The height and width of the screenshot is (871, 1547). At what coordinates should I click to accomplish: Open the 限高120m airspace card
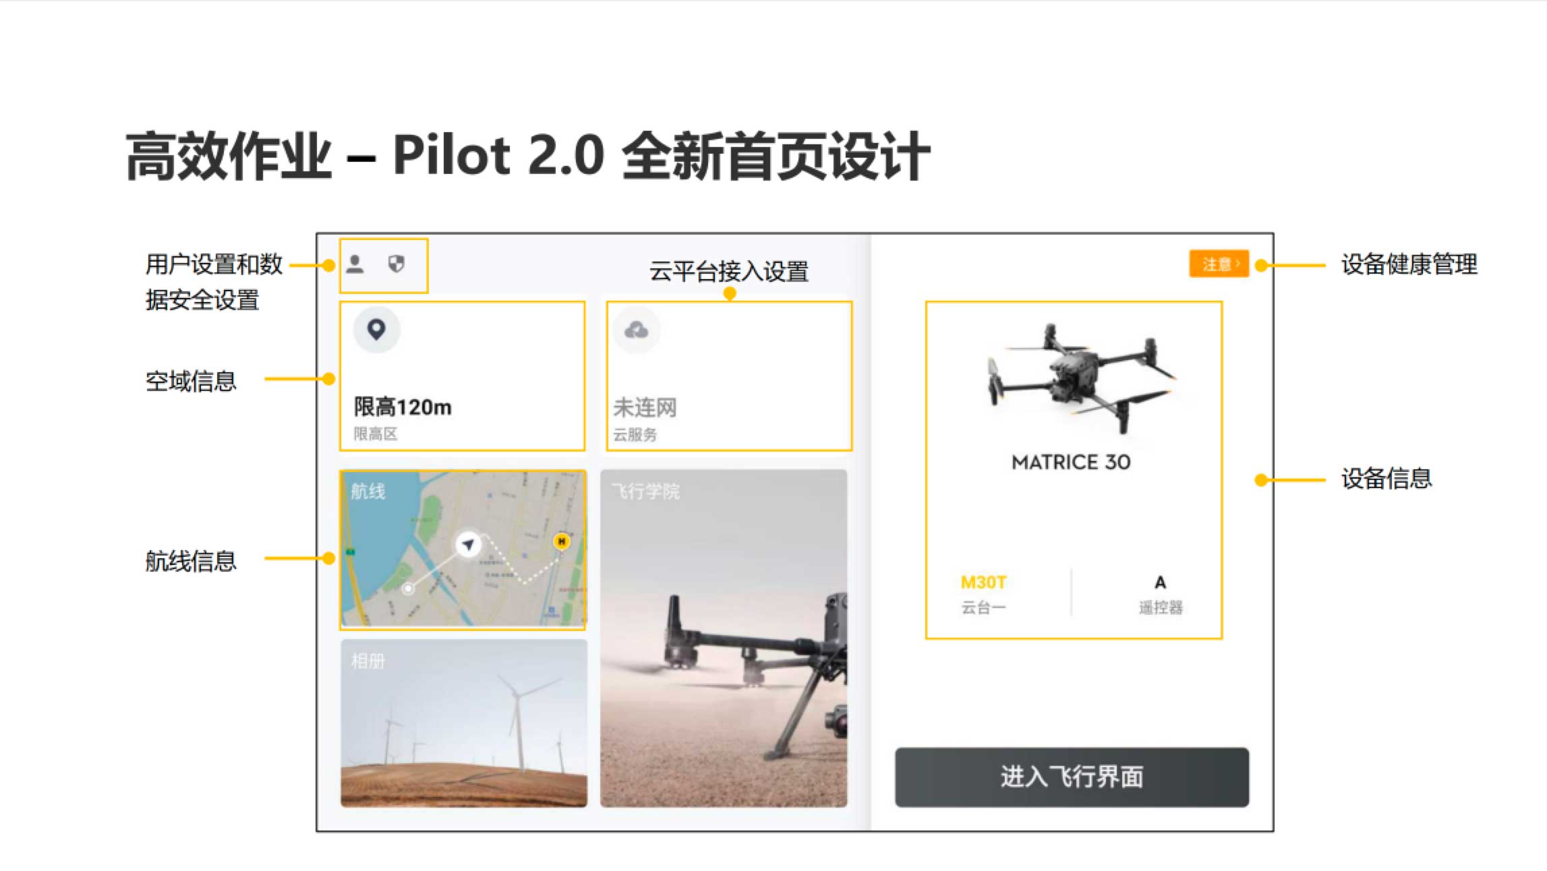[462, 376]
